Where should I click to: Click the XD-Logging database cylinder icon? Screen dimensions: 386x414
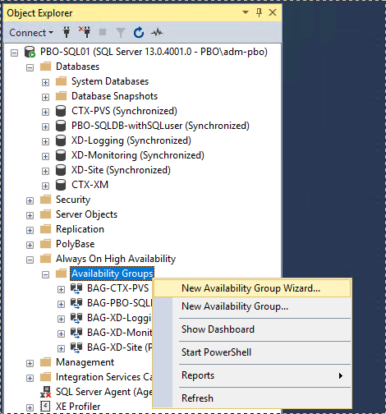click(x=61, y=140)
